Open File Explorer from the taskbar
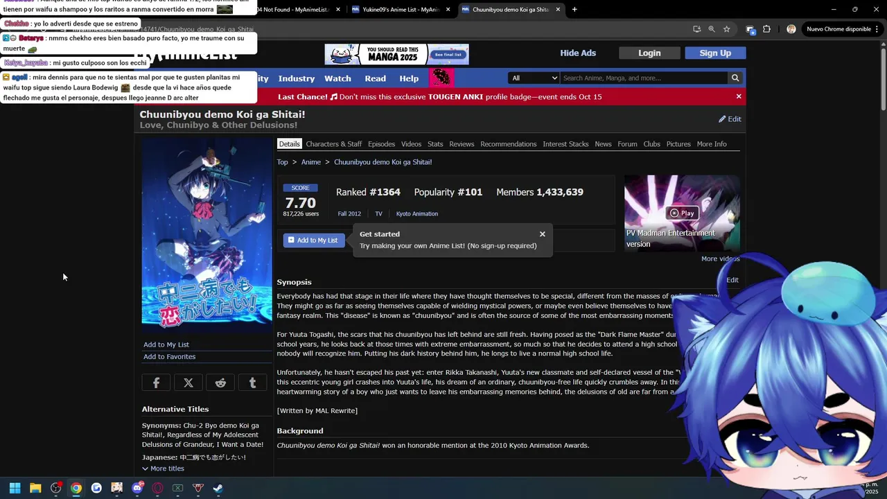This screenshot has height=499, width=887. pos(35,488)
